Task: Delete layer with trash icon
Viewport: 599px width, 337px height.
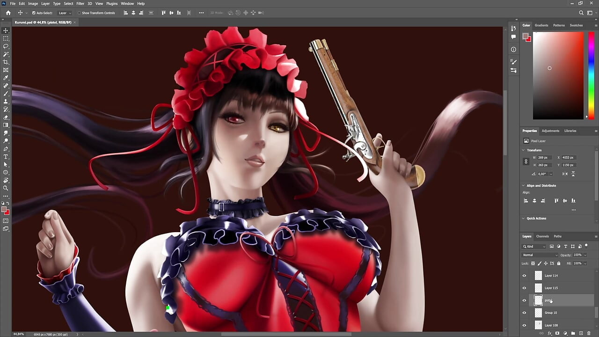Action: click(589, 333)
